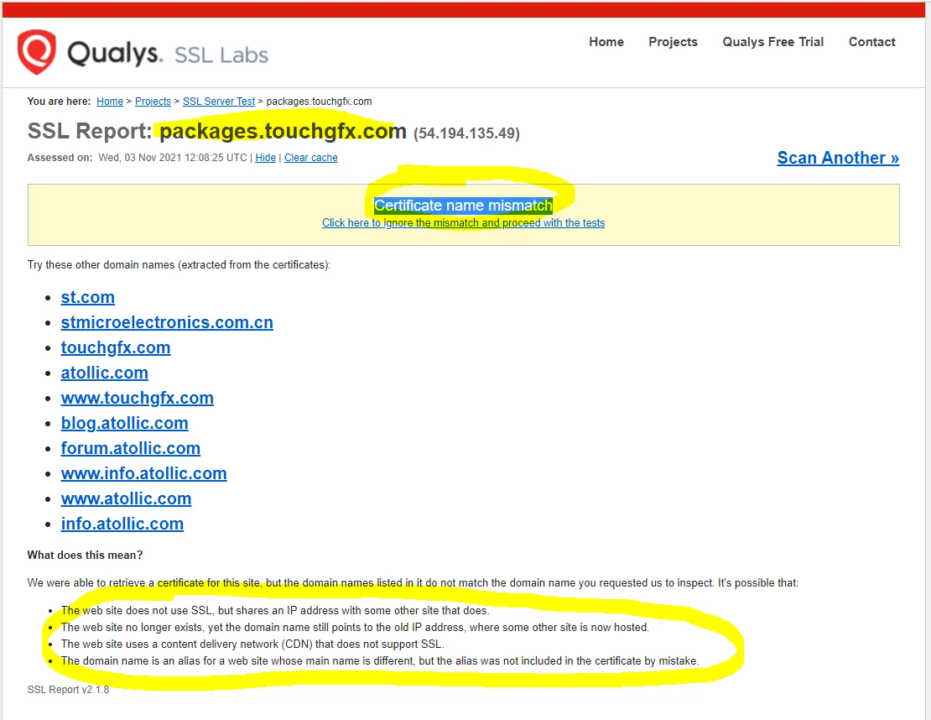Open the forum.atollic.com domain link
931x720 pixels.
click(x=131, y=448)
